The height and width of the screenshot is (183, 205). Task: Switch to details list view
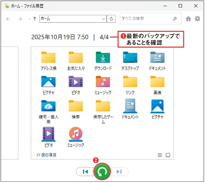coord(160,155)
